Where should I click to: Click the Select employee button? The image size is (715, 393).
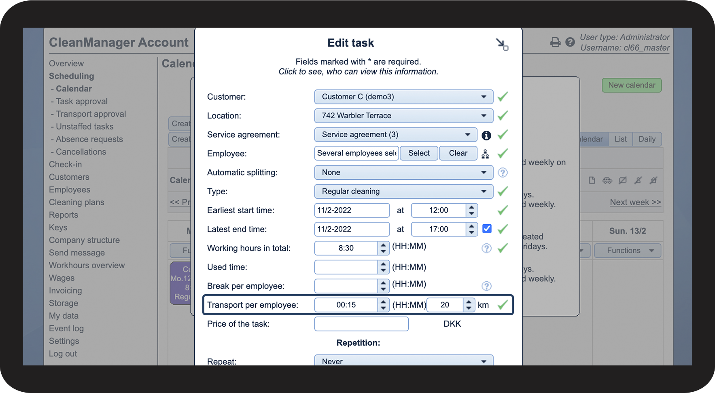coord(419,153)
